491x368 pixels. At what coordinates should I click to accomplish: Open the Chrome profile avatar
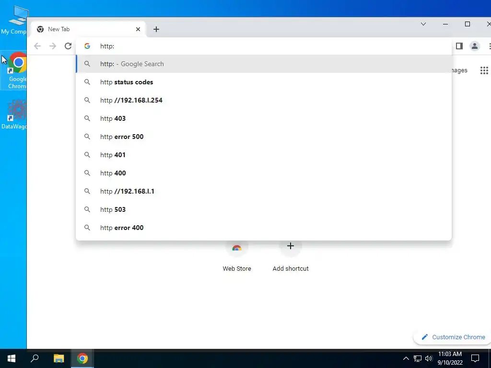point(475,46)
